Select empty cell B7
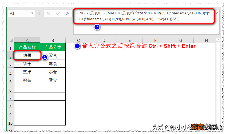Screen dimensions: 226x134 53,97
